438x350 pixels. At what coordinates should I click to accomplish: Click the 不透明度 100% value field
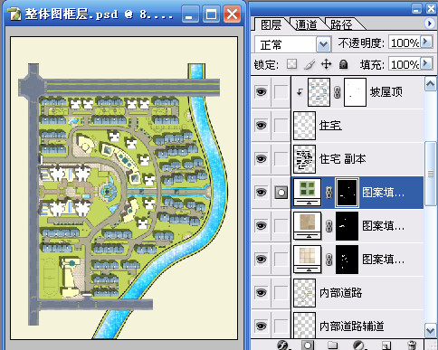405,43
